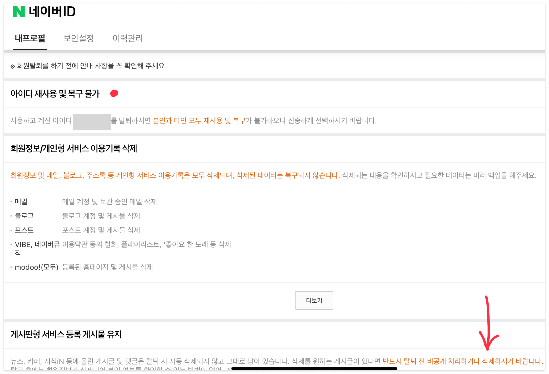This screenshot has width=549, height=374.
Task: Click orange text 본인과 타인 모두 재사용 및 복구
Action: [199, 121]
